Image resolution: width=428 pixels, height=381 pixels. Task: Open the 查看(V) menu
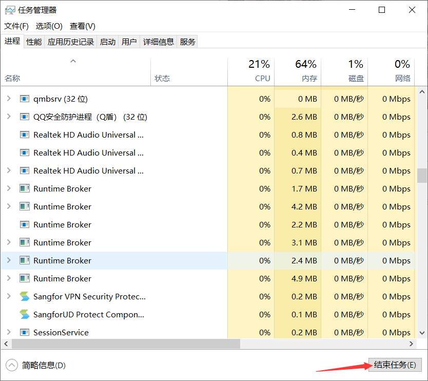coord(83,26)
